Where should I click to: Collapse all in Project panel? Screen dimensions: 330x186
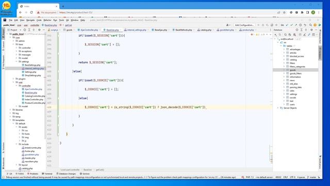click(x=34, y=30)
